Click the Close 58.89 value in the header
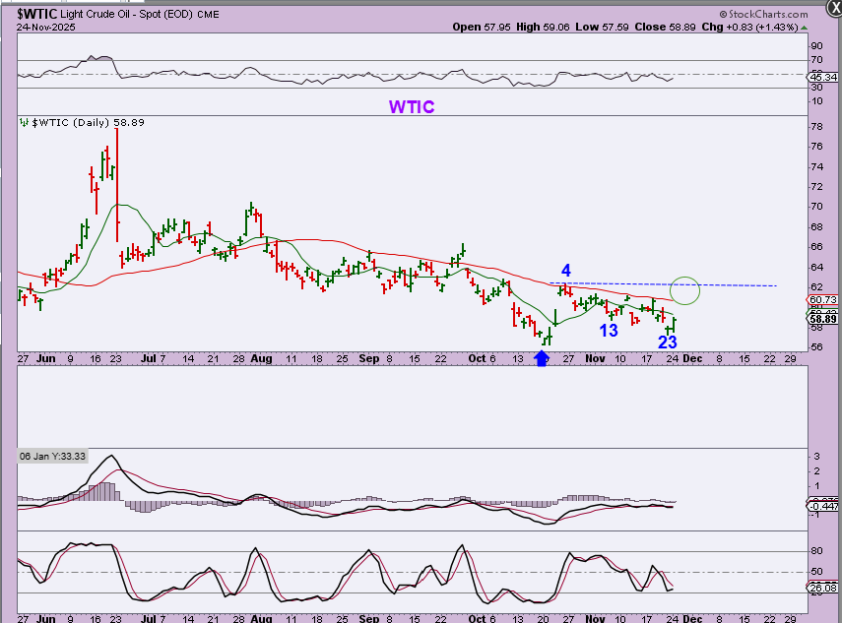This screenshot has width=842, height=623. pyautogui.click(x=665, y=27)
